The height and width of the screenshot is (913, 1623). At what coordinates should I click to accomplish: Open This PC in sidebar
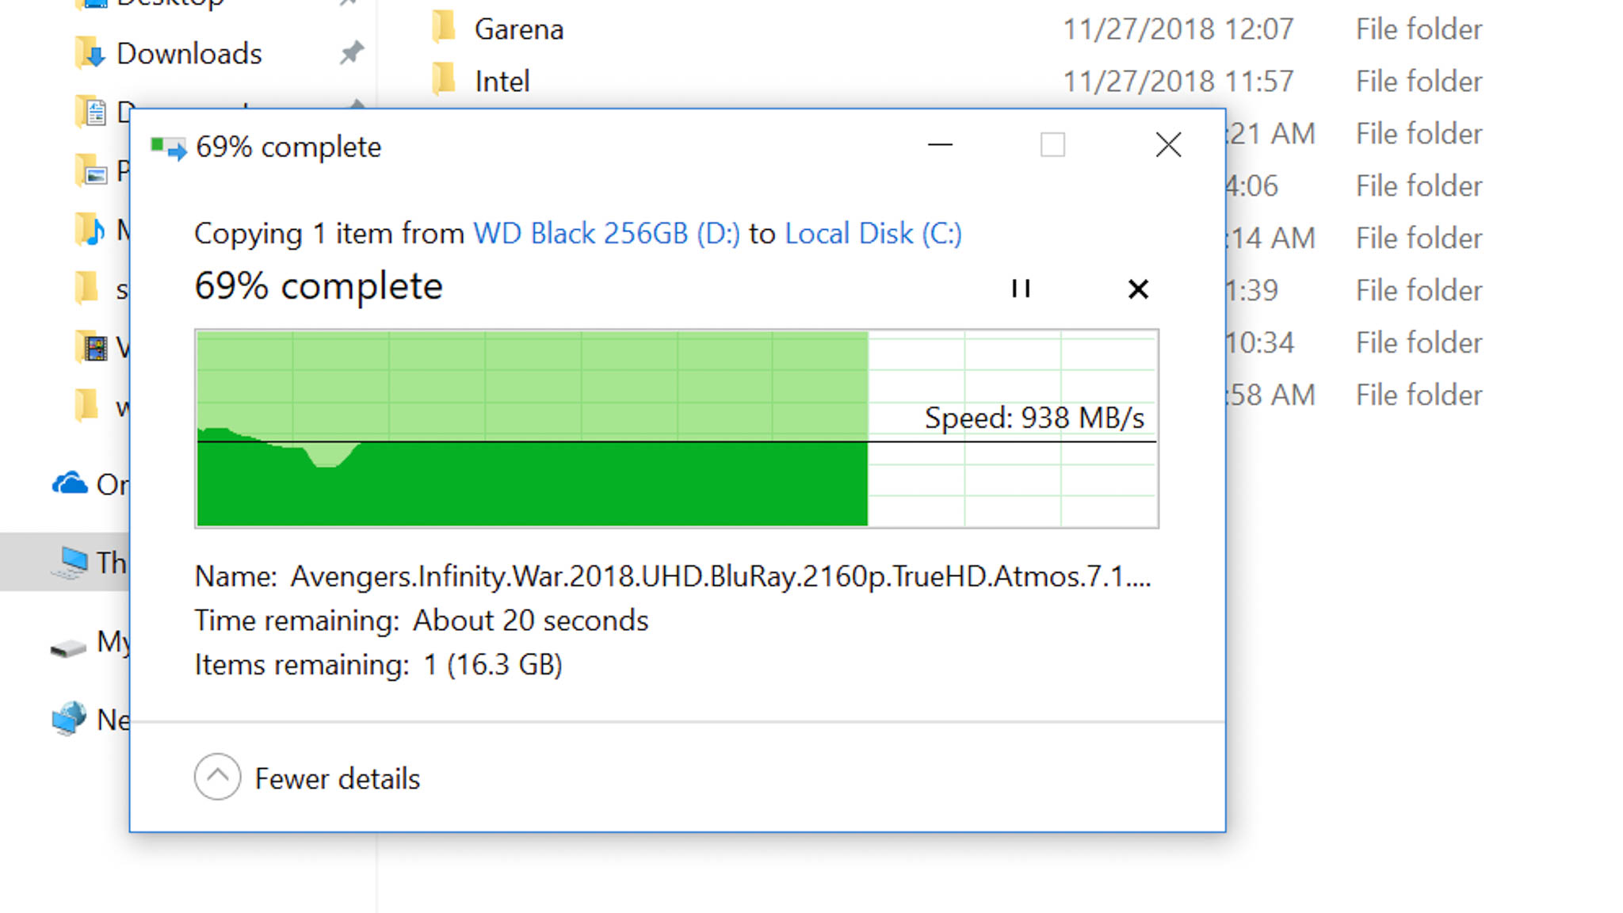tap(85, 561)
